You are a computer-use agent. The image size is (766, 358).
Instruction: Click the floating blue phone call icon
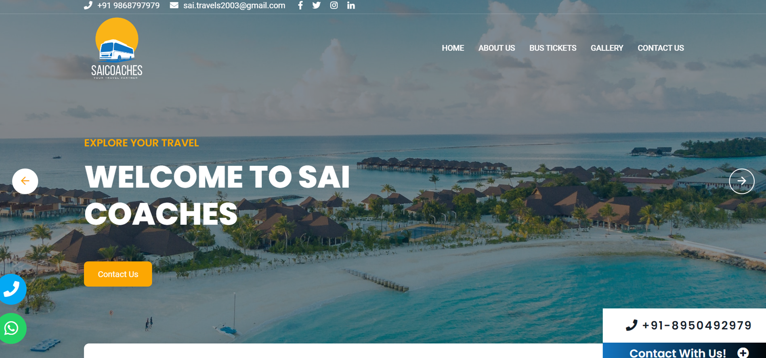coord(12,289)
